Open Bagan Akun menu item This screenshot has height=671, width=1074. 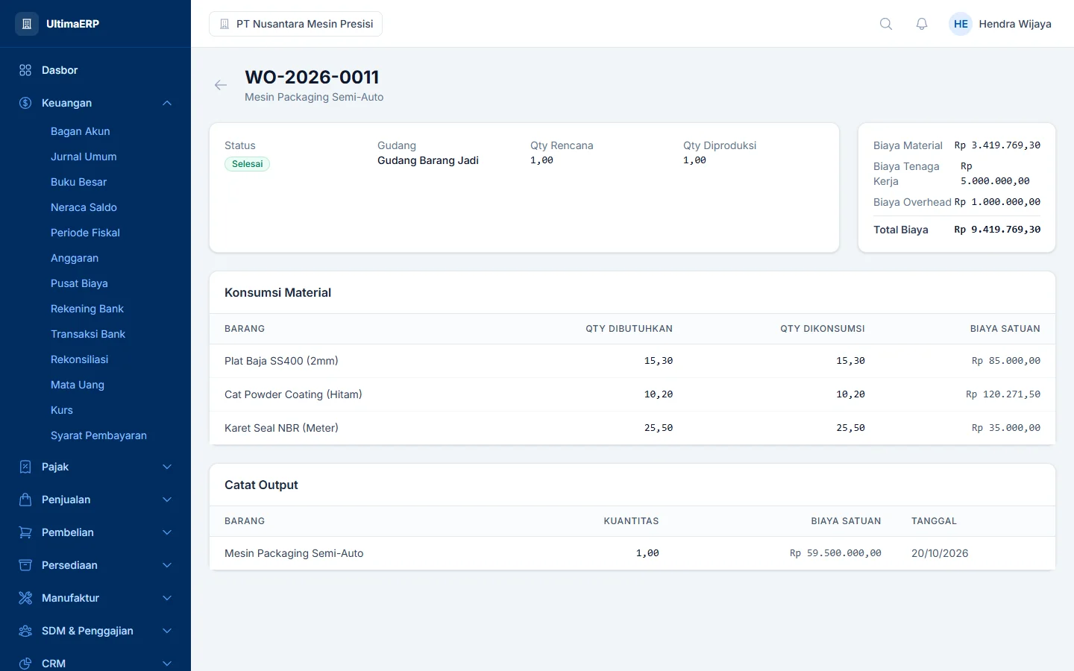[81, 131]
